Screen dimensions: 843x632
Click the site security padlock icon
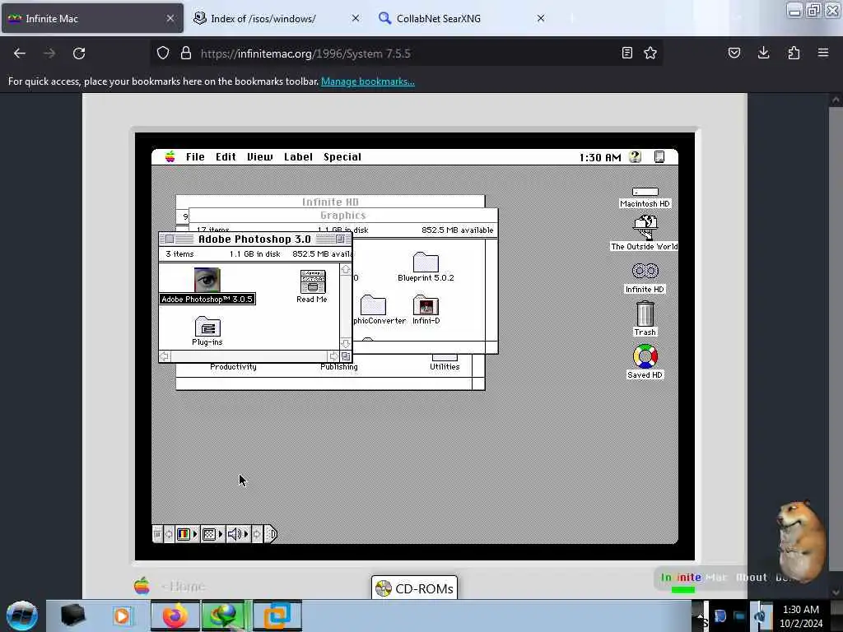pos(186,53)
